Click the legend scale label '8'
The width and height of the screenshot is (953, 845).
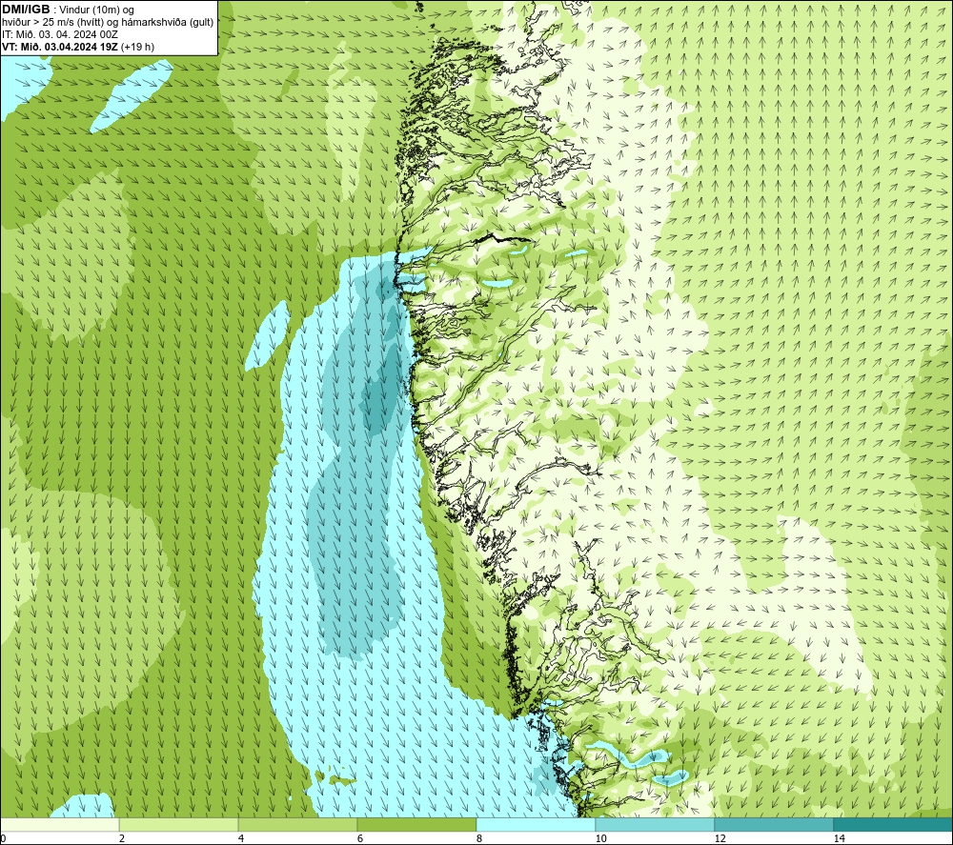(x=479, y=839)
